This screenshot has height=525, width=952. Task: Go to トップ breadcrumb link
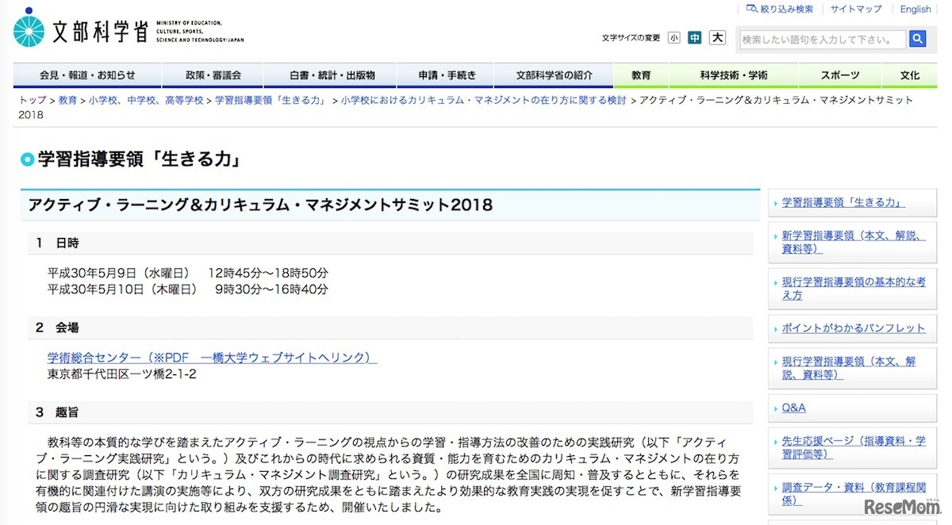pos(33,101)
